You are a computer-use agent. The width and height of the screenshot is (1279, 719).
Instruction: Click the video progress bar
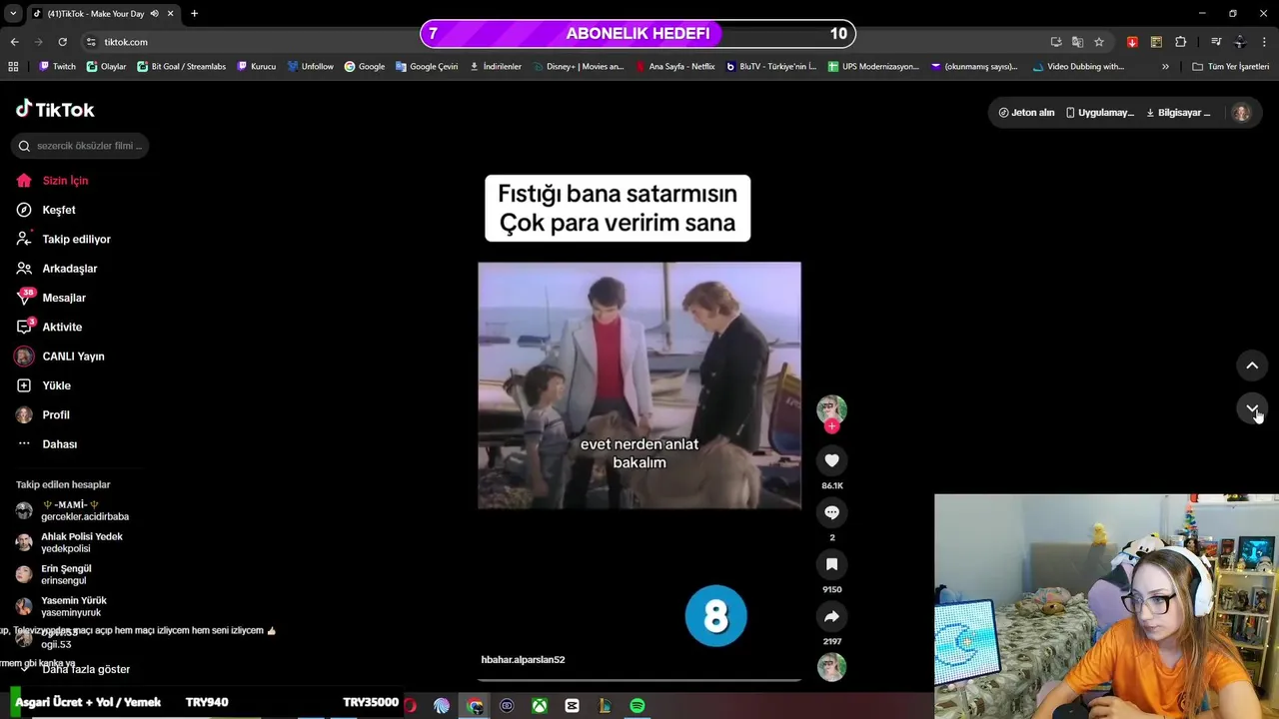(639, 680)
